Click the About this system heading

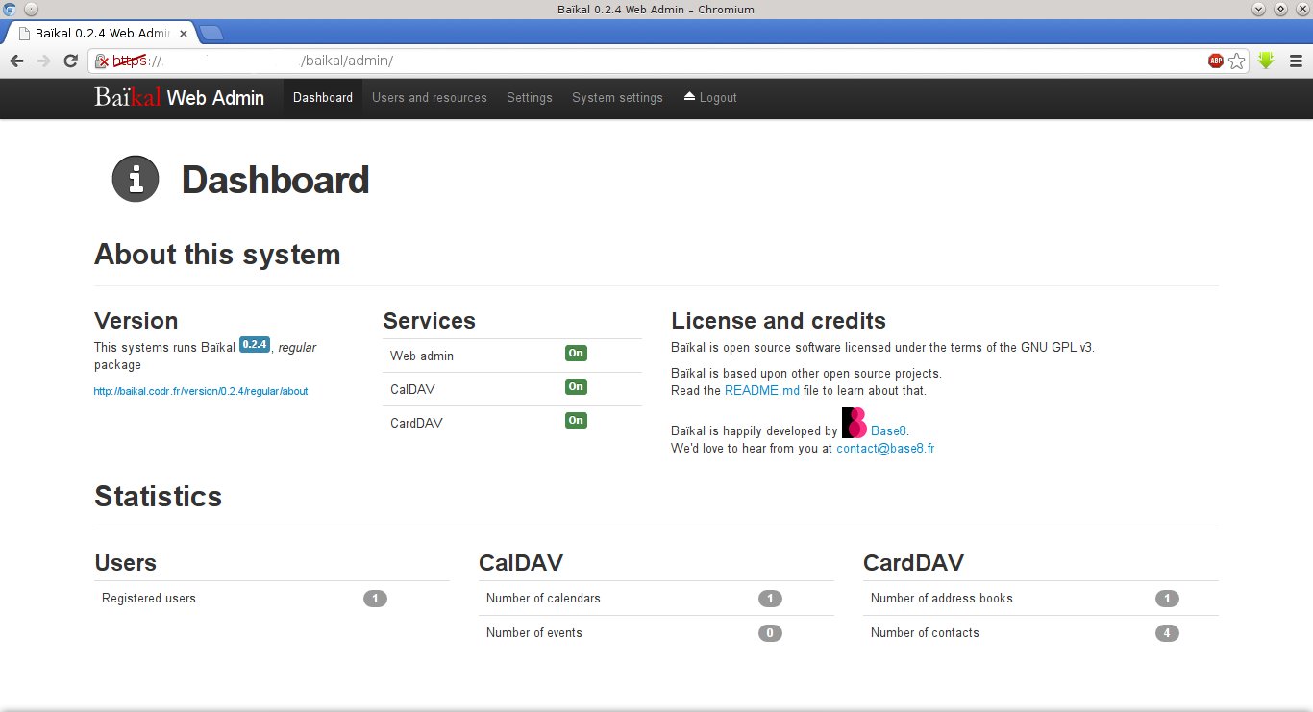(x=217, y=255)
